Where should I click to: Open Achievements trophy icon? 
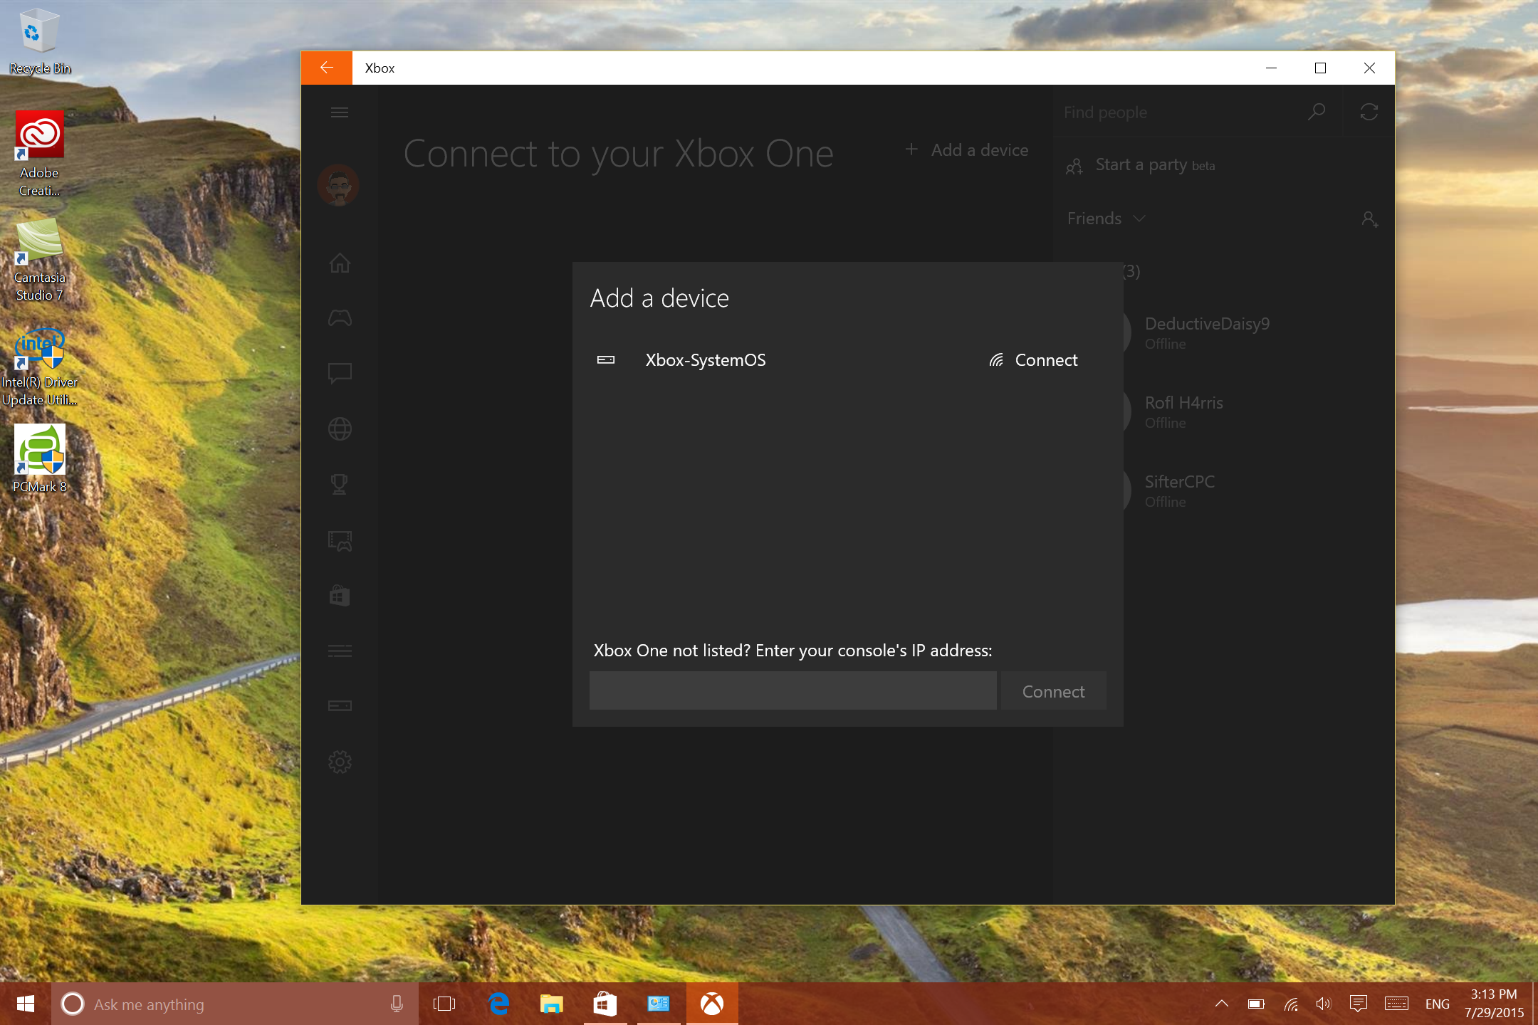[x=340, y=485]
